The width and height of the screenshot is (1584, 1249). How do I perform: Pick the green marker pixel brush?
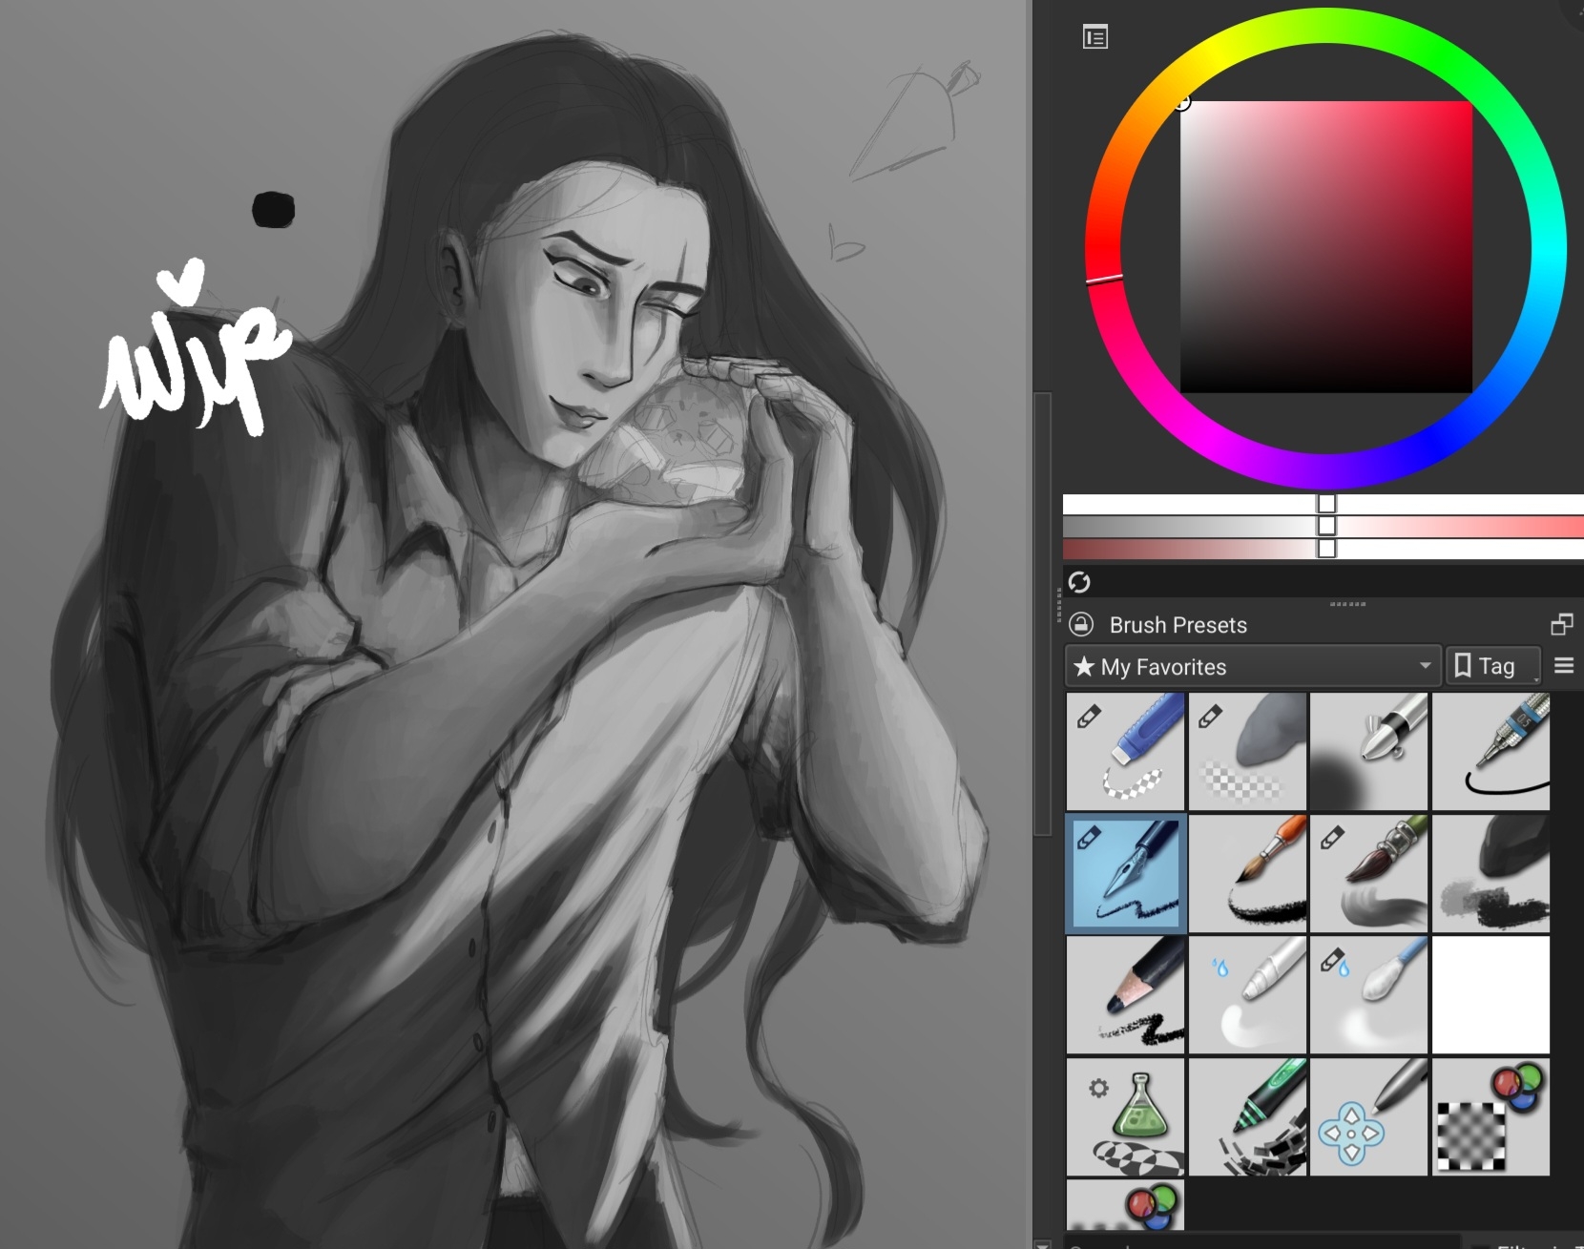(1248, 1117)
